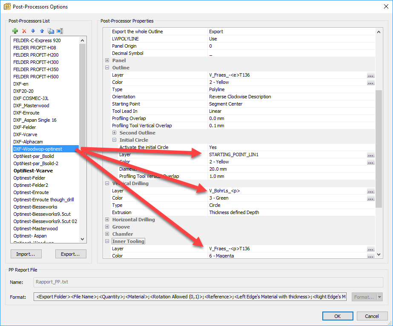Open browse button for Outline Layer
The height and width of the screenshot is (326, 393).
coord(371,75)
